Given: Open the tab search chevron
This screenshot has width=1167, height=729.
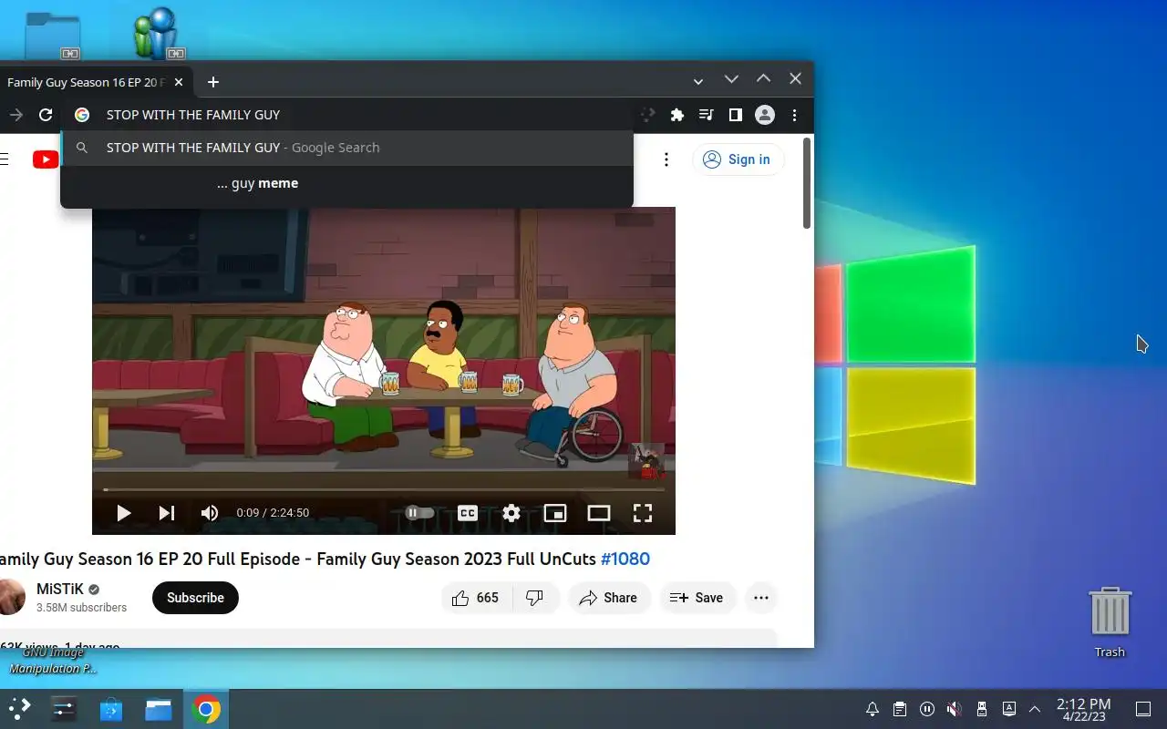Looking at the screenshot, I should 698,81.
